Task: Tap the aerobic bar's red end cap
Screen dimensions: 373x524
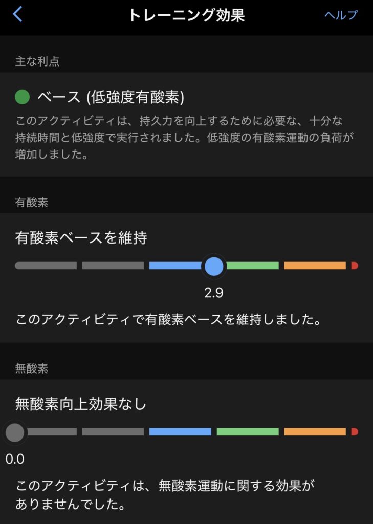Action: (x=354, y=266)
